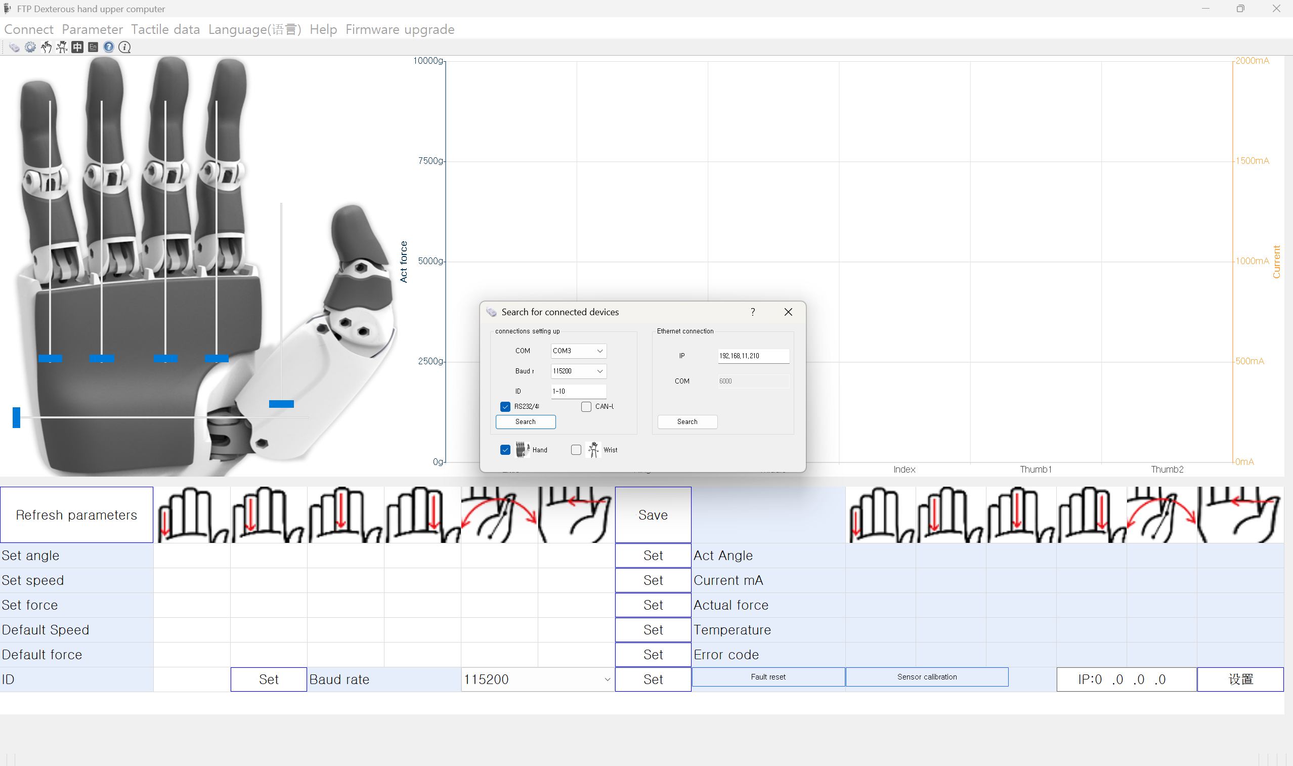Open the COM3 port dropdown
This screenshot has width=1293, height=766.
[578, 351]
